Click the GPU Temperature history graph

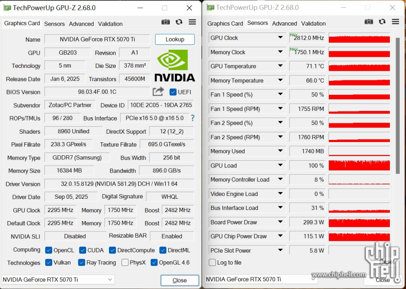359,66
